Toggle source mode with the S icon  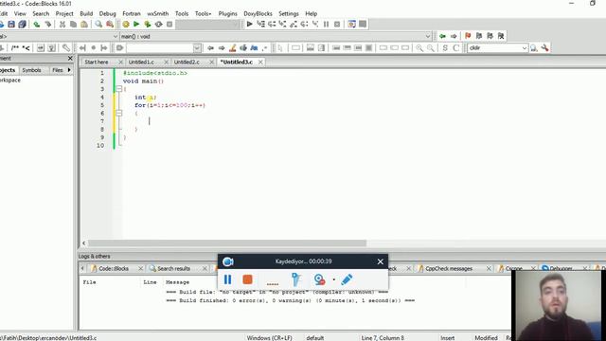pos(445,48)
